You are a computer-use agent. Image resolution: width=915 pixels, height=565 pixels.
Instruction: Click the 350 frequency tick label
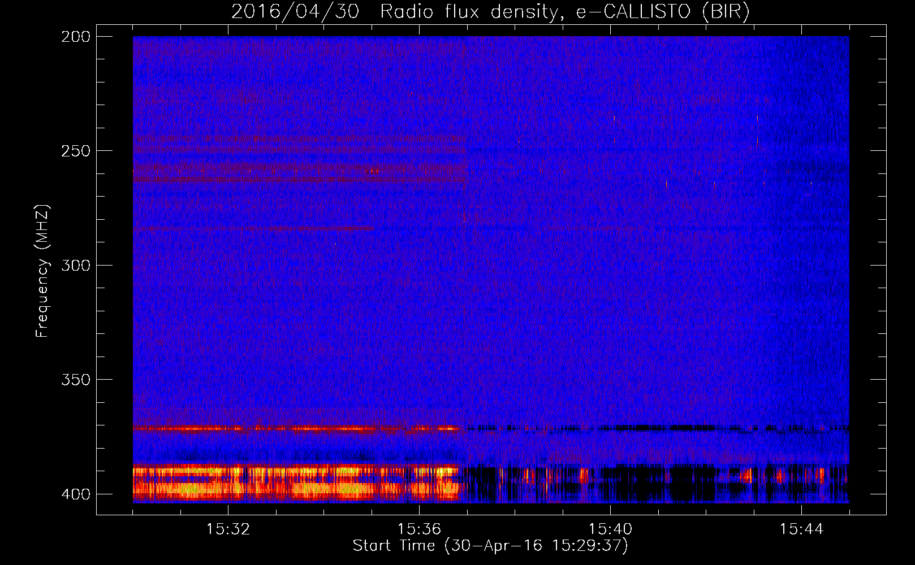[75, 380]
